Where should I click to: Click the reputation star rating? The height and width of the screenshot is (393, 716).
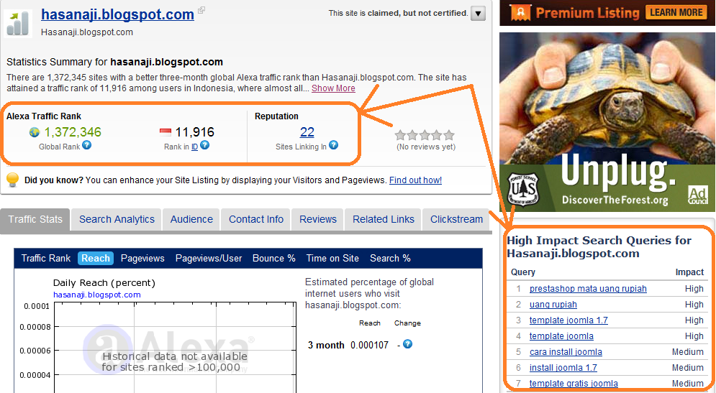pyautogui.click(x=425, y=135)
